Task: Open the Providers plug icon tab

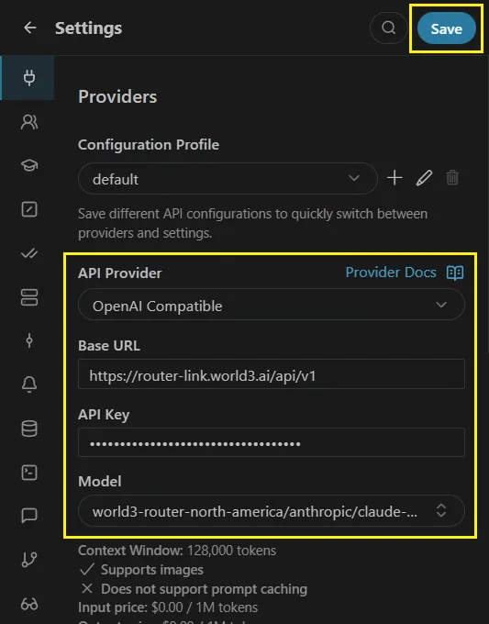Action: [x=28, y=78]
